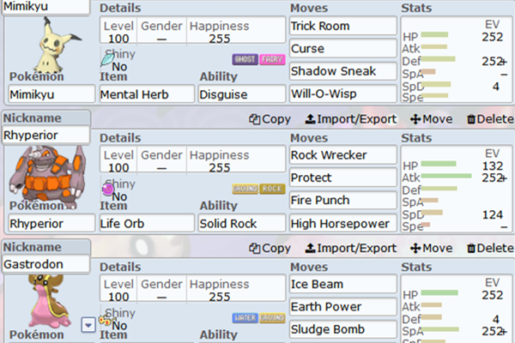This screenshot has width=515, height=343.
Task: Click Rhyperior's Ground type badge
Action: point(245,189)
